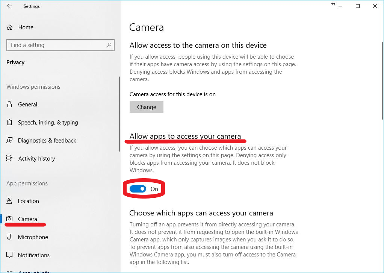Click the Location person icon
384x273 pixels.
coord(10,201)
